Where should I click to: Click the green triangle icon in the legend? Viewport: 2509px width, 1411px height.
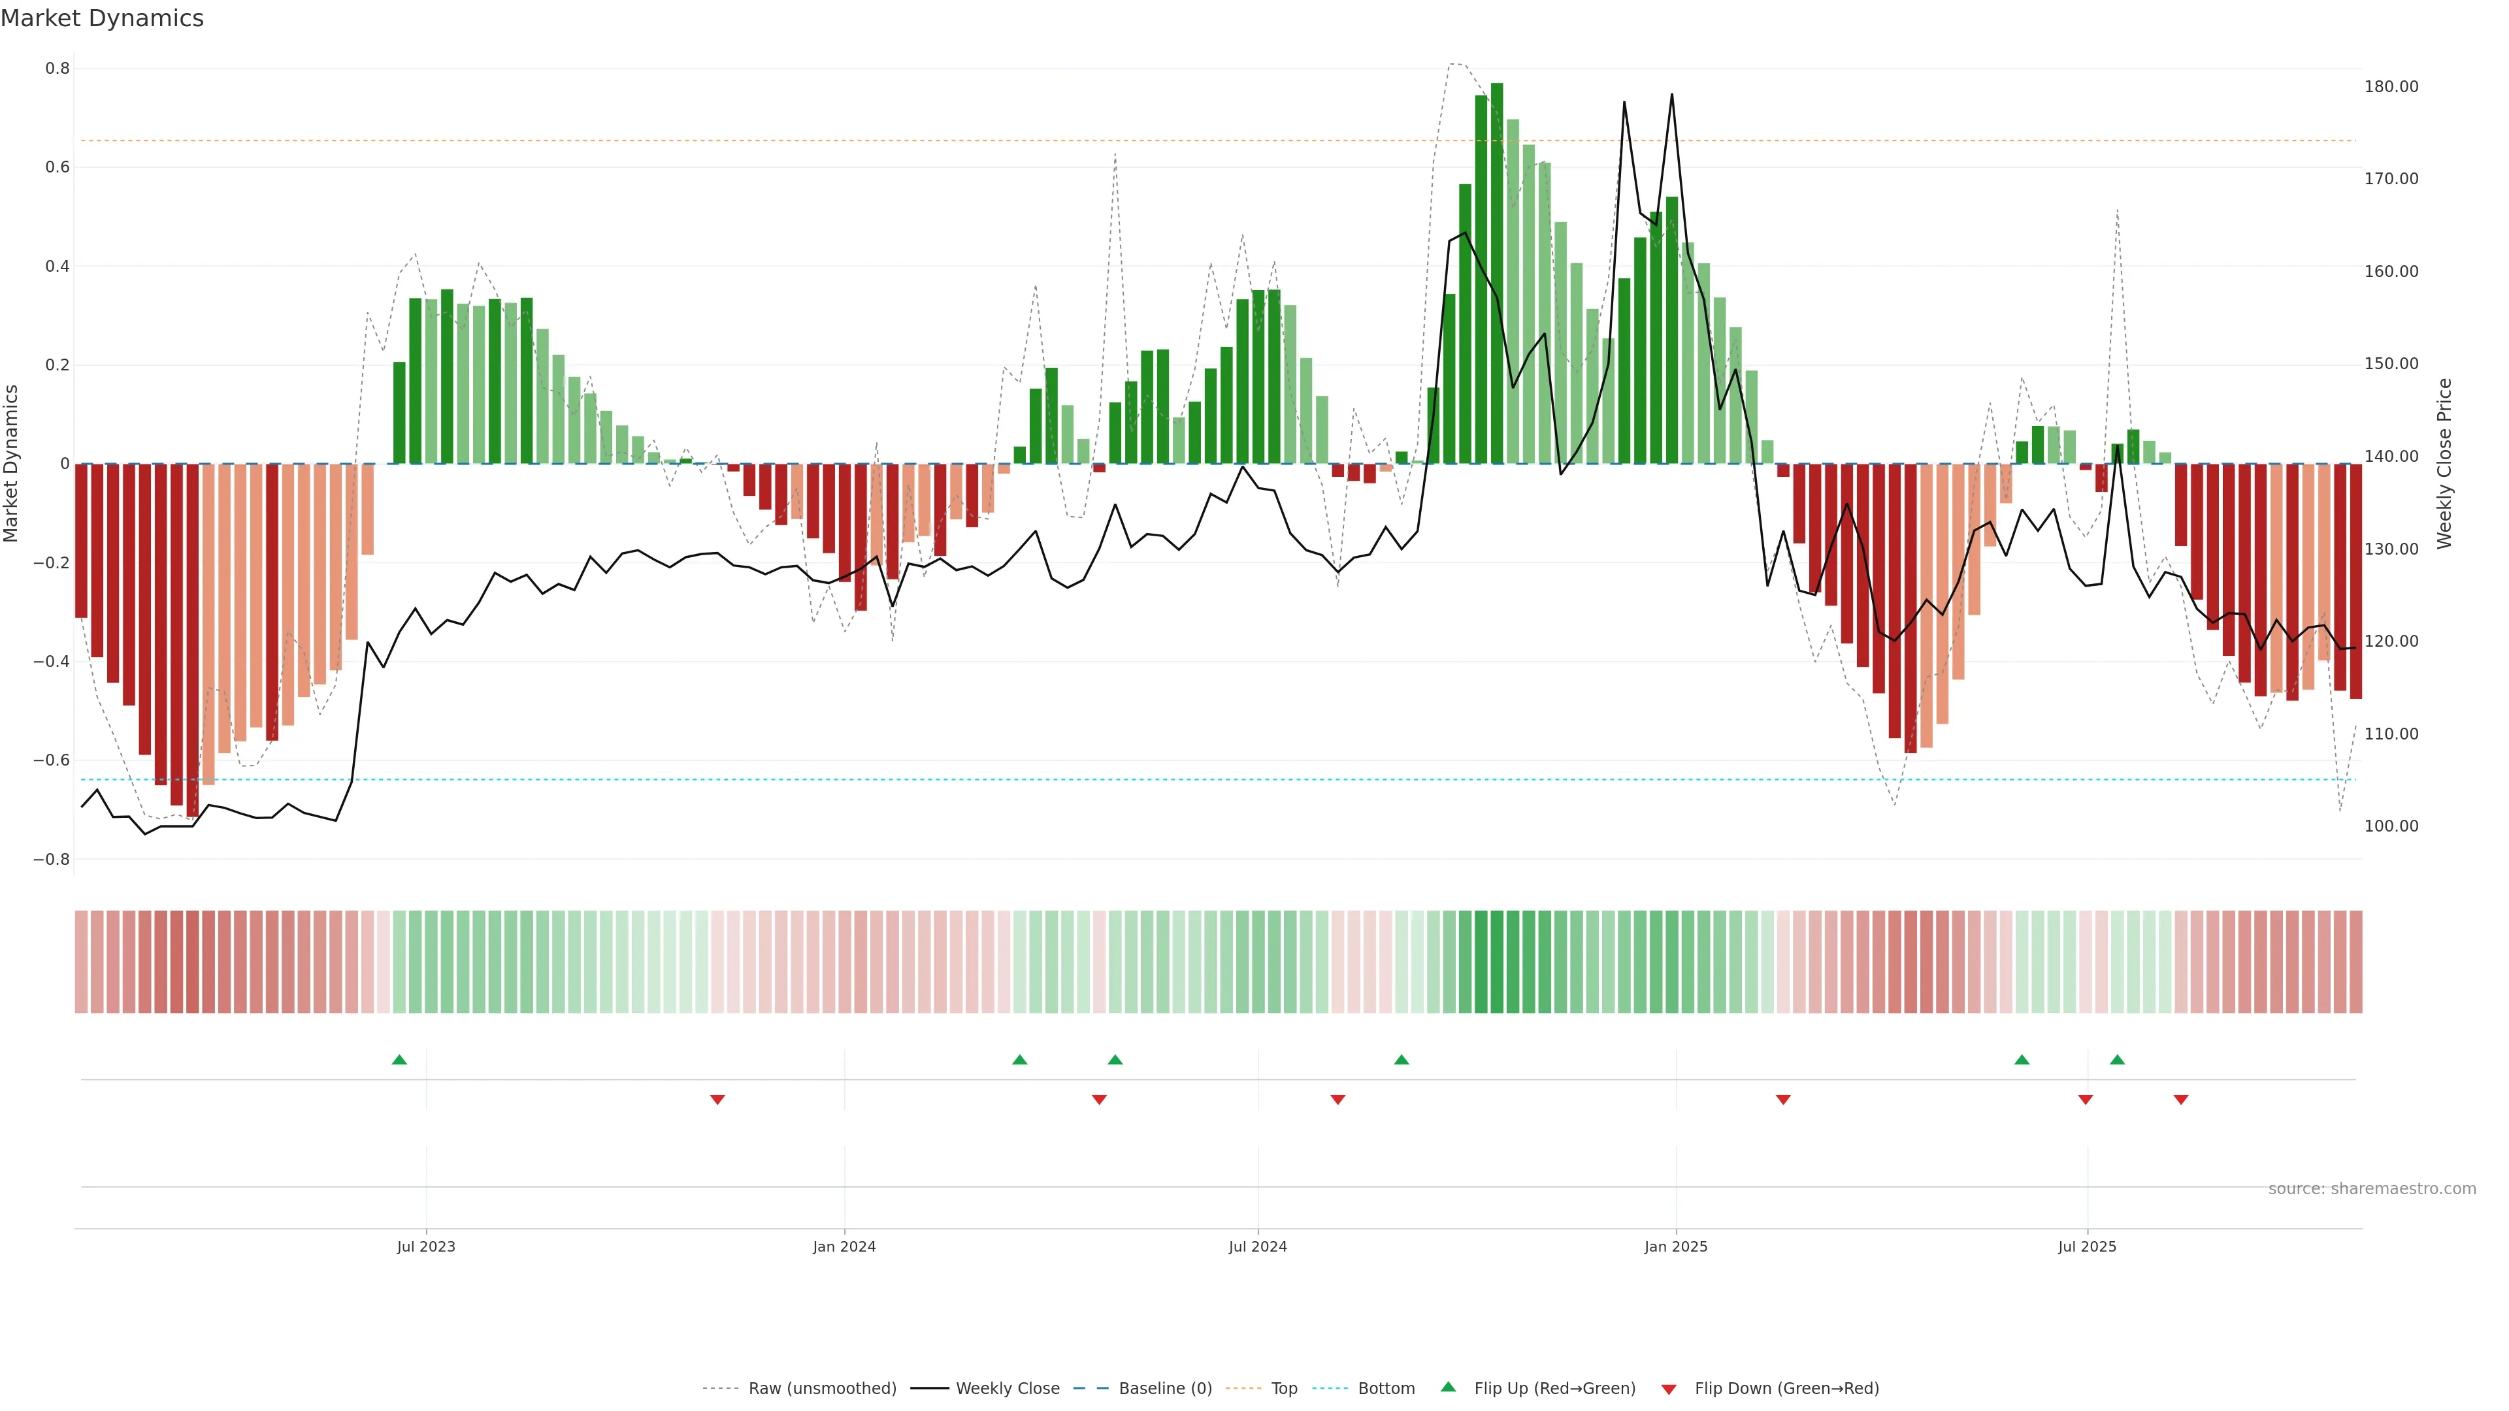(x=1449, y=1387)
